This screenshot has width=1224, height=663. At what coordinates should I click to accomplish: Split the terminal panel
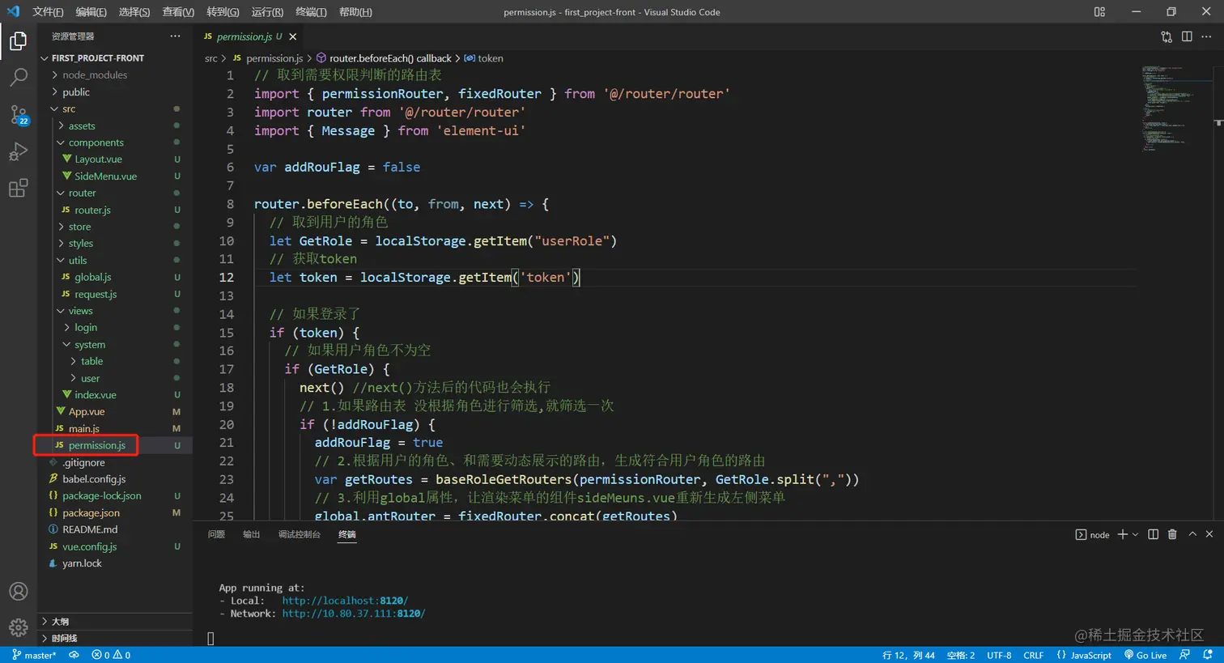(1153, 534)
